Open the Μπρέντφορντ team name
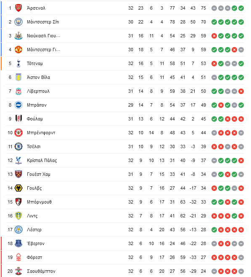Image resolution: width=251 pixels, height=277 pixels. coord(41,133)
